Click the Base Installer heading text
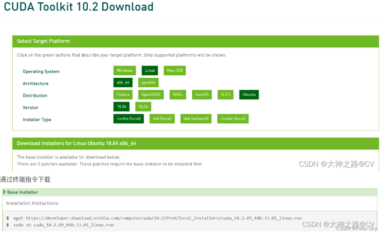The width and height of the screenshot is (383, 235). 23,192
